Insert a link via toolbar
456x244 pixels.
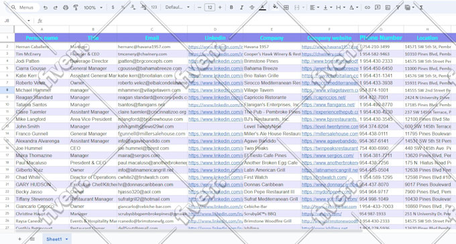[367, 7]
